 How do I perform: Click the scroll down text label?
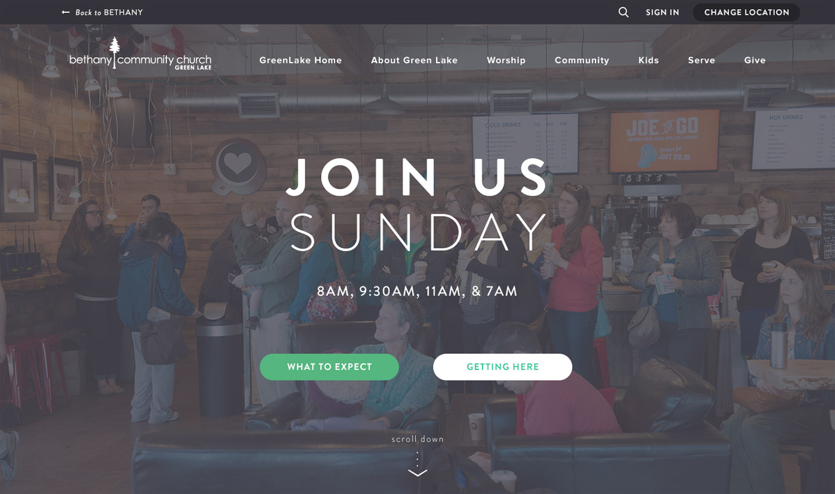click(x=417, y=439)
